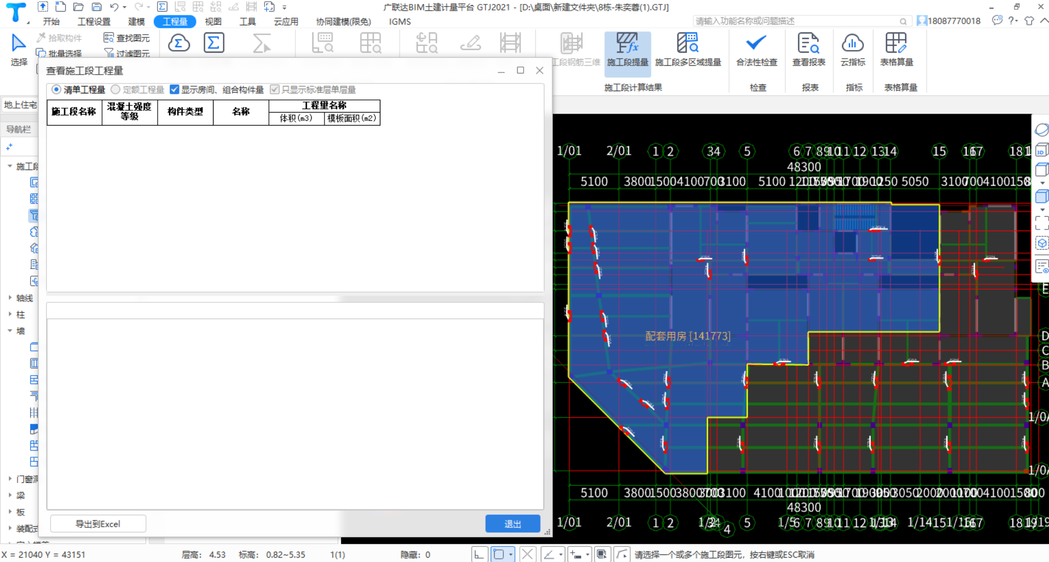The image size is (1049, 562).
Task: Click the sigma icon in quick access bar
Action: (162, 7)
